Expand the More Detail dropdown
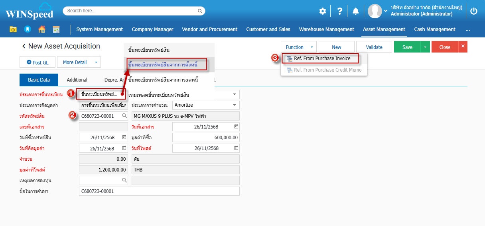Screen dimensions: 485x226 96,62
